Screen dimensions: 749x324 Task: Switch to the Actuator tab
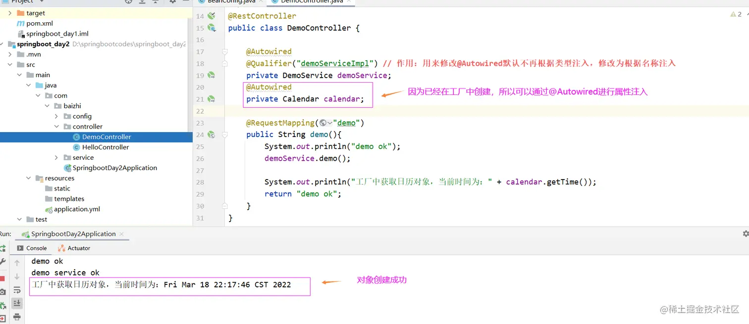pos(74,248)
